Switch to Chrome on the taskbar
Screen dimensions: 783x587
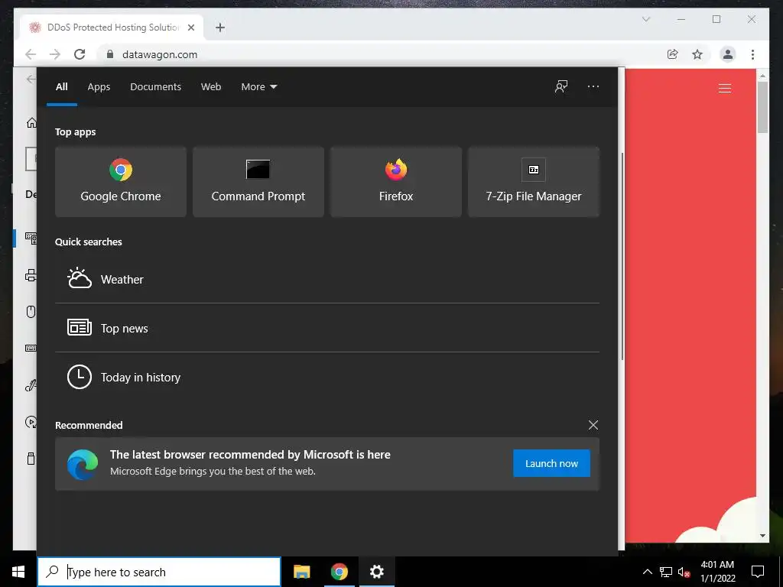(x=339, y=572)
